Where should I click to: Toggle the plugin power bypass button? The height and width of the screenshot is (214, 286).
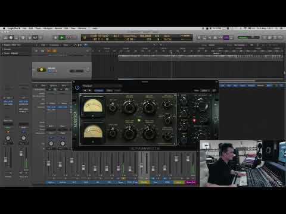coord(77,87)
